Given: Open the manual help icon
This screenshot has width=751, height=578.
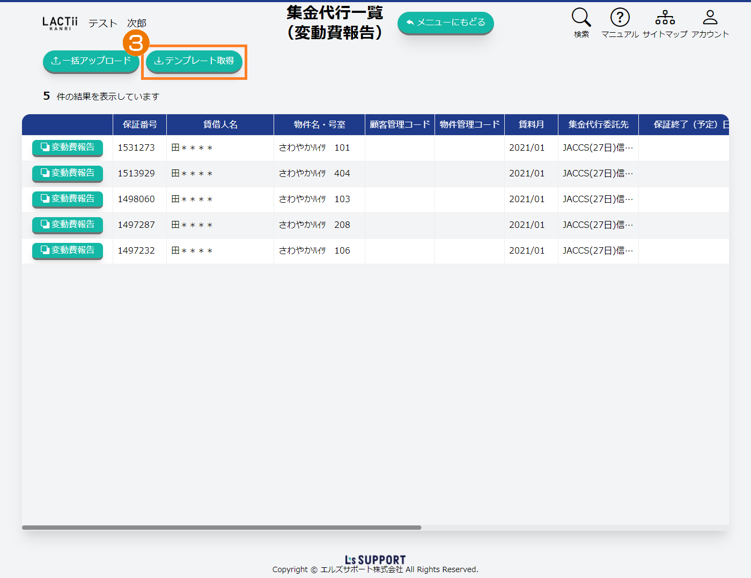Looking at the screenshot, I should (x=620, y=18).
